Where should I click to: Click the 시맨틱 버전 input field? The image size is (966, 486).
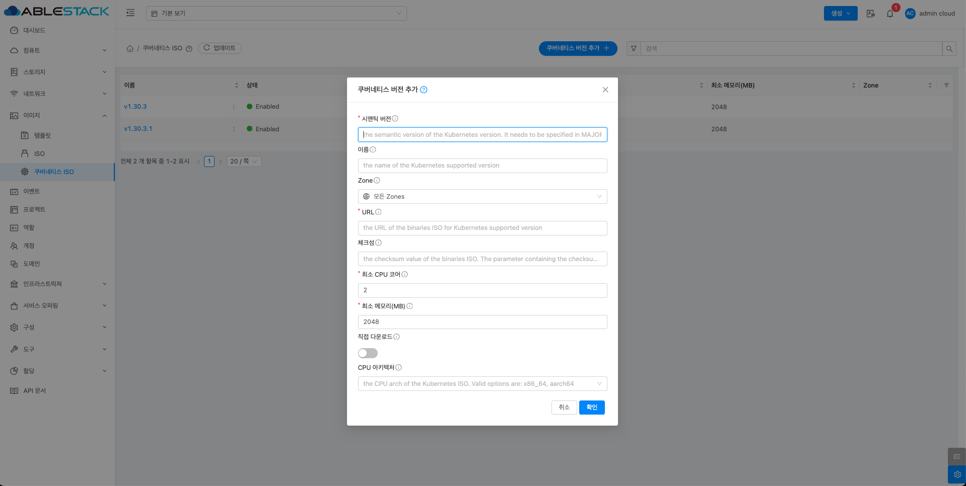(482, 135)
